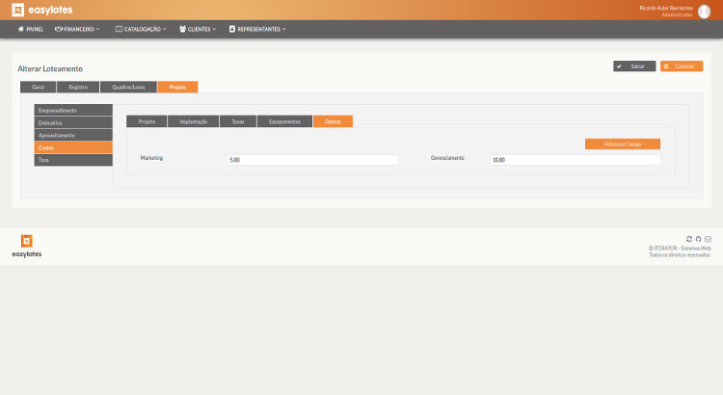This screenshot has height=395, width=723.
Task: Click the refresh icon in footer
Action: point(689,239)
